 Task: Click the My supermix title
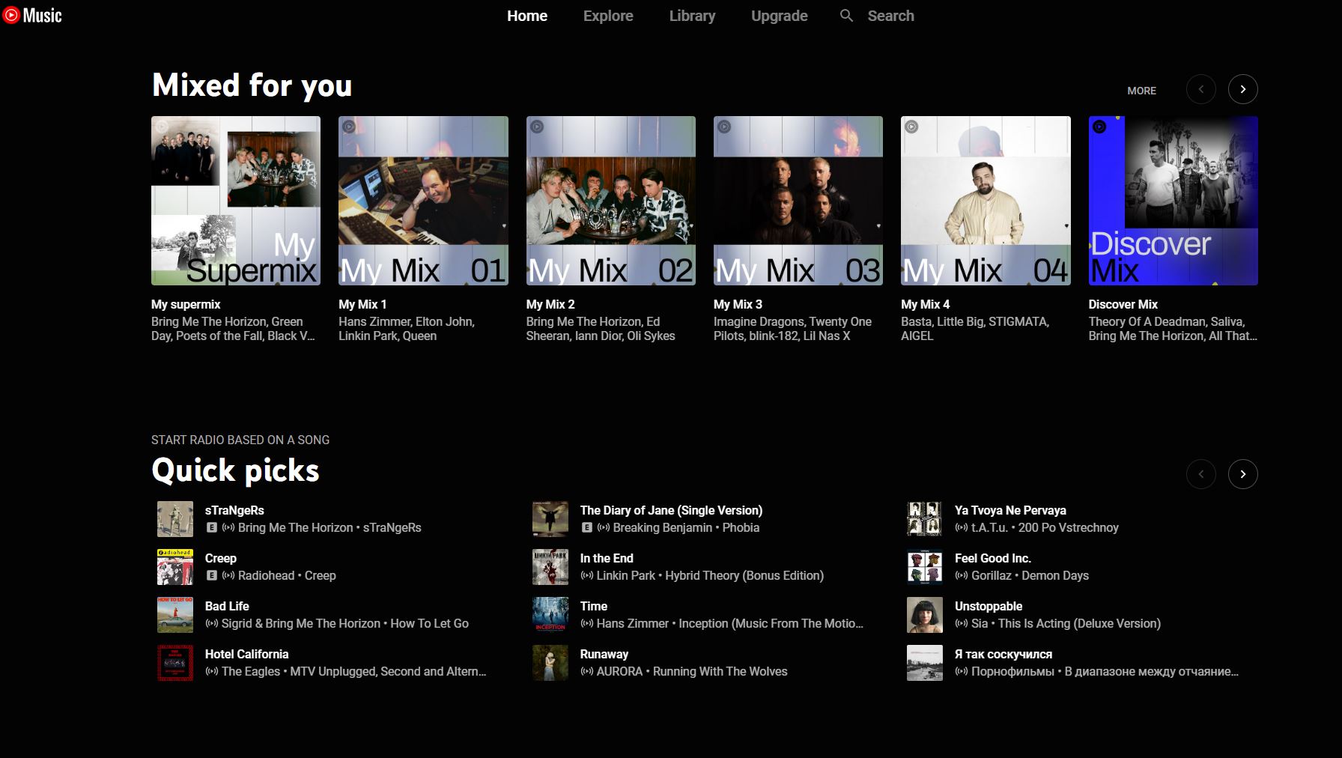[186, 304]
